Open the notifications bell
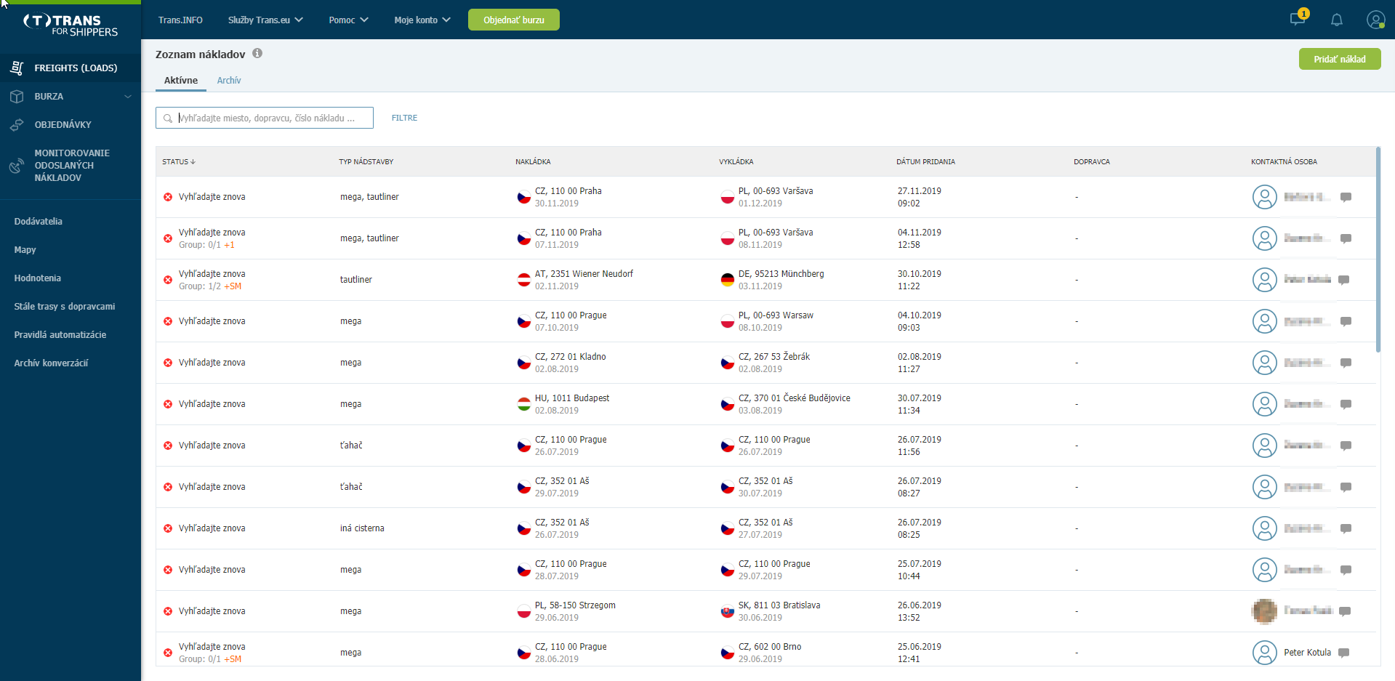The width and height of the screenshot is (1395, 681). [x=1336, y=20]
